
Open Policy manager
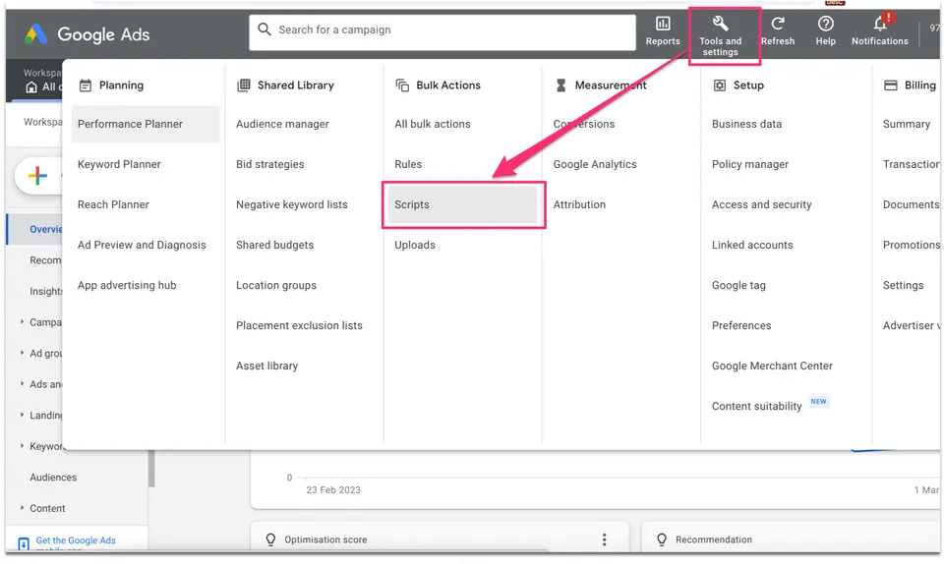(x=750, y=164)
